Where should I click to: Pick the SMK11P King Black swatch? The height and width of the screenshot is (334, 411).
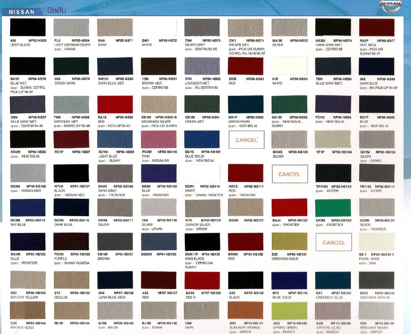coord(202,241)
